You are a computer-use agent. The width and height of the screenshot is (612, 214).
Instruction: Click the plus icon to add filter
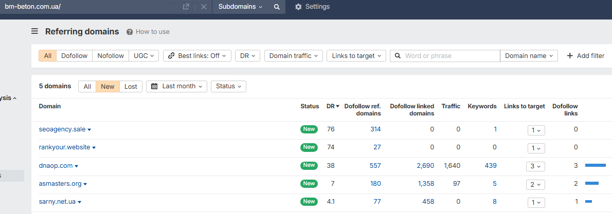(570, 56)
